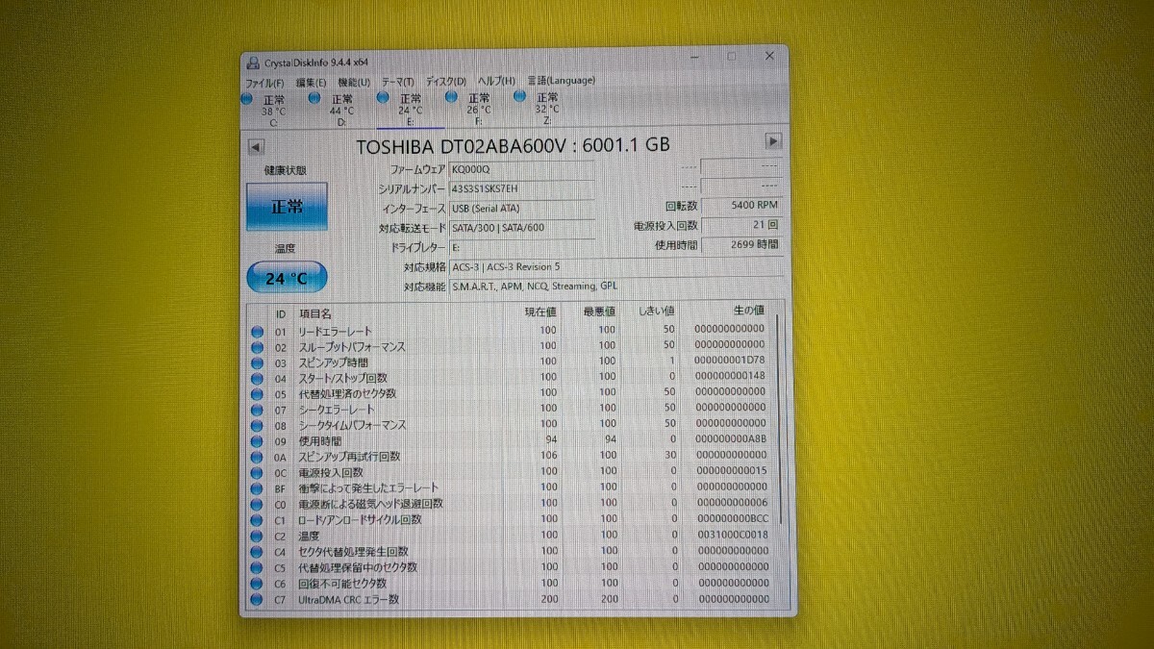Screen dimensions: 1154x649
Task: Click status dot for 09 使用時間
Action: point(257,441)
